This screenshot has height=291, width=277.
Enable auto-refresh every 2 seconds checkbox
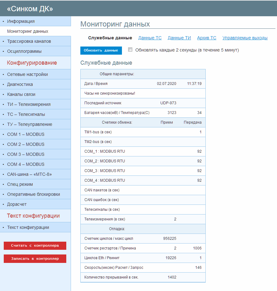pyautogui.click(x=130, y=50)
